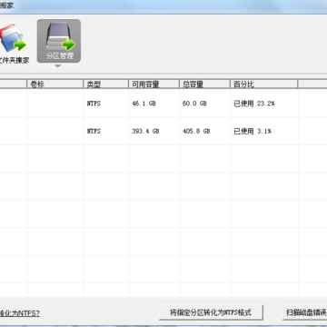
Task: Click the 46.1 GB free space cell
Action: pos(154,104)
